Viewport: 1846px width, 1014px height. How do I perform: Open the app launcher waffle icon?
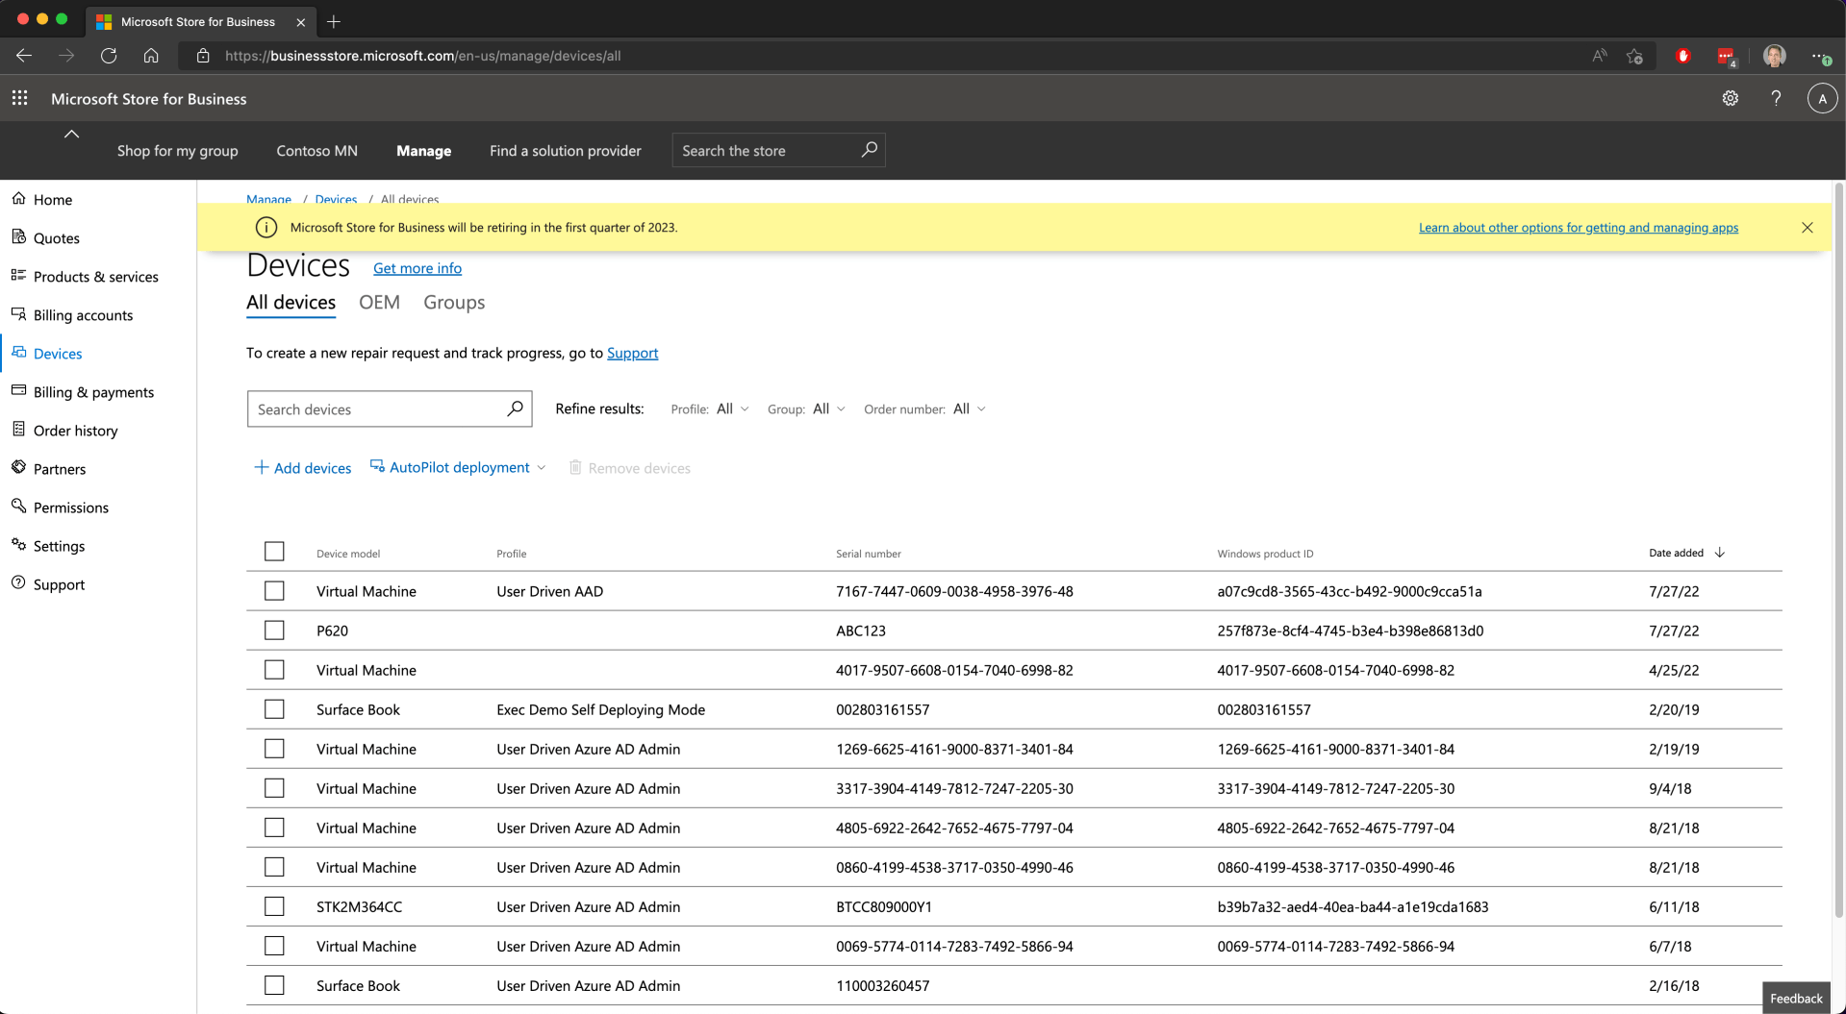[x=19, y=98]
